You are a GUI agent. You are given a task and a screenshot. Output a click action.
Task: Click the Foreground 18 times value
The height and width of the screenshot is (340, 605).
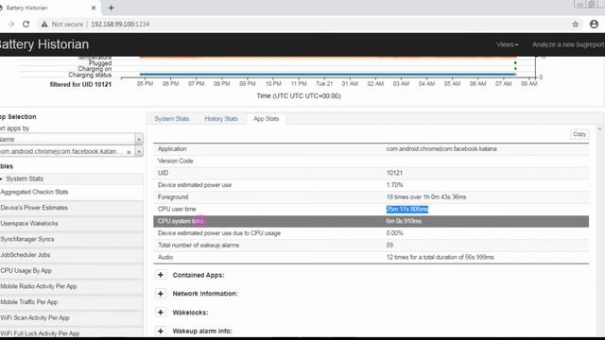click(426, 197)
